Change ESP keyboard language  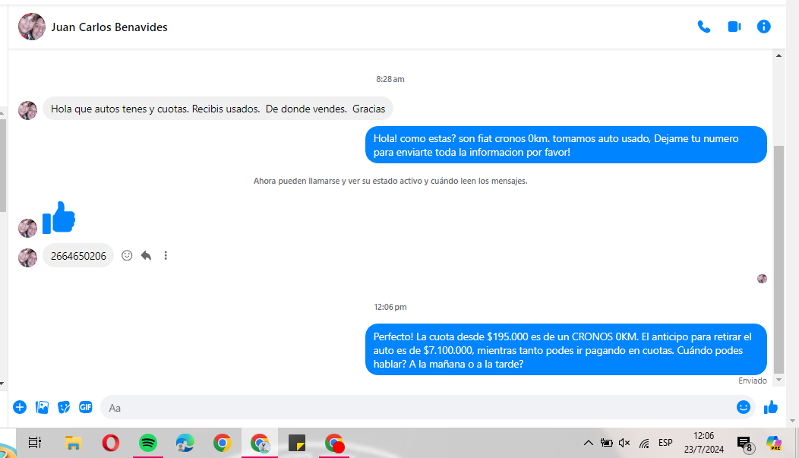(665, 443)
